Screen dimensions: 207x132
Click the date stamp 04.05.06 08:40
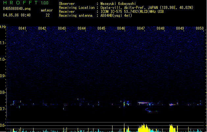17,15
